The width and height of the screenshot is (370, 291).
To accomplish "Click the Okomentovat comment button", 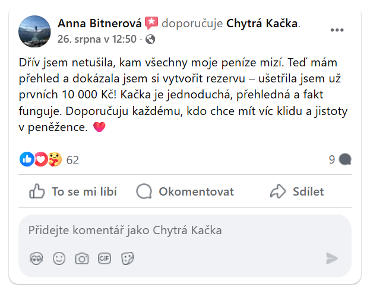I will pos(185,191).
